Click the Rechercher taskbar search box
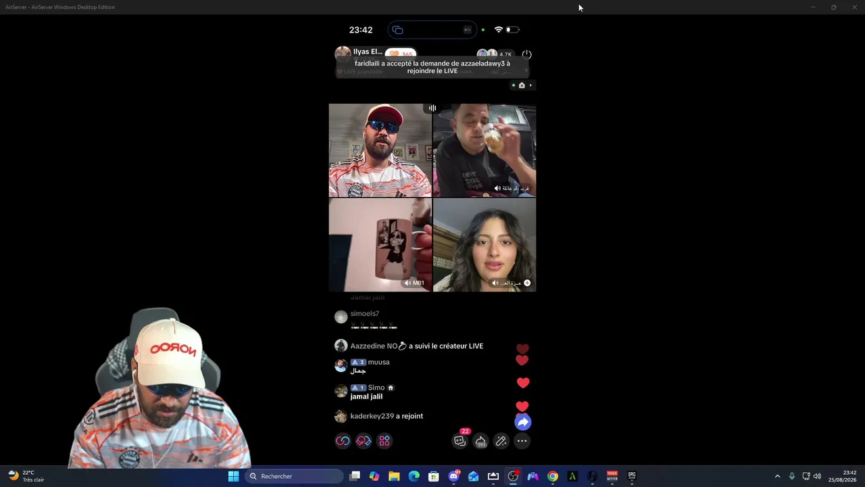This screenshot has width=865, height=487. pyautogui.click(x=294, y=476)
